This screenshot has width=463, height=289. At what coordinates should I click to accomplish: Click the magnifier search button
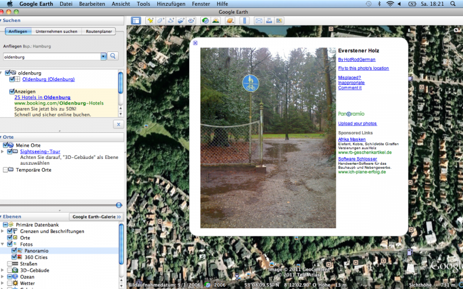pos(113,56)
